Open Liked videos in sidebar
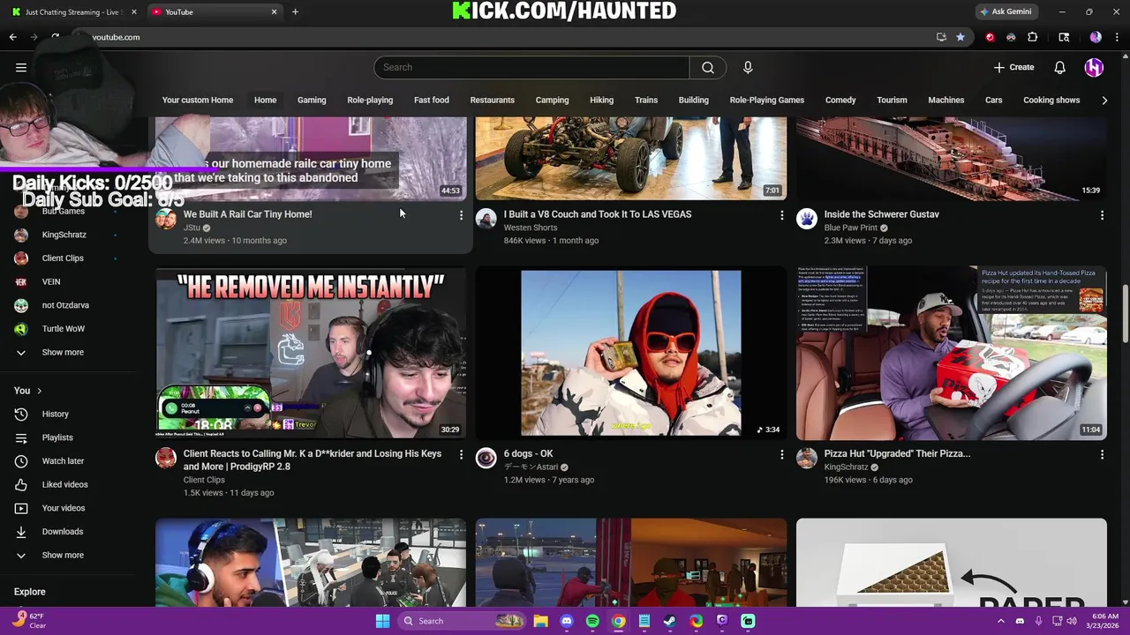This screenshot has height=635, width=1130. (64, 484)
